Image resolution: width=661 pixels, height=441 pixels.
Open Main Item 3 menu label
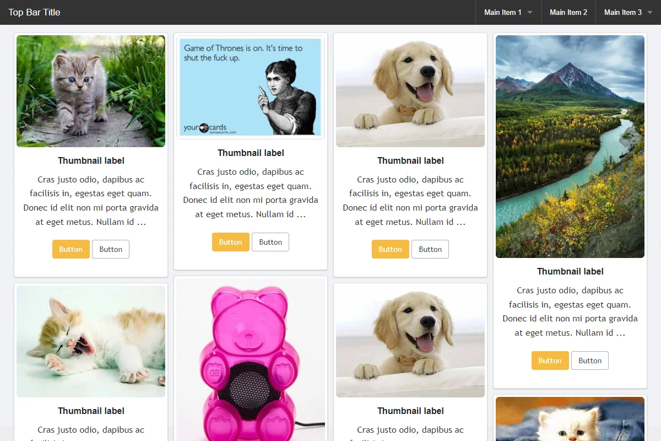[x=623, y=12]
